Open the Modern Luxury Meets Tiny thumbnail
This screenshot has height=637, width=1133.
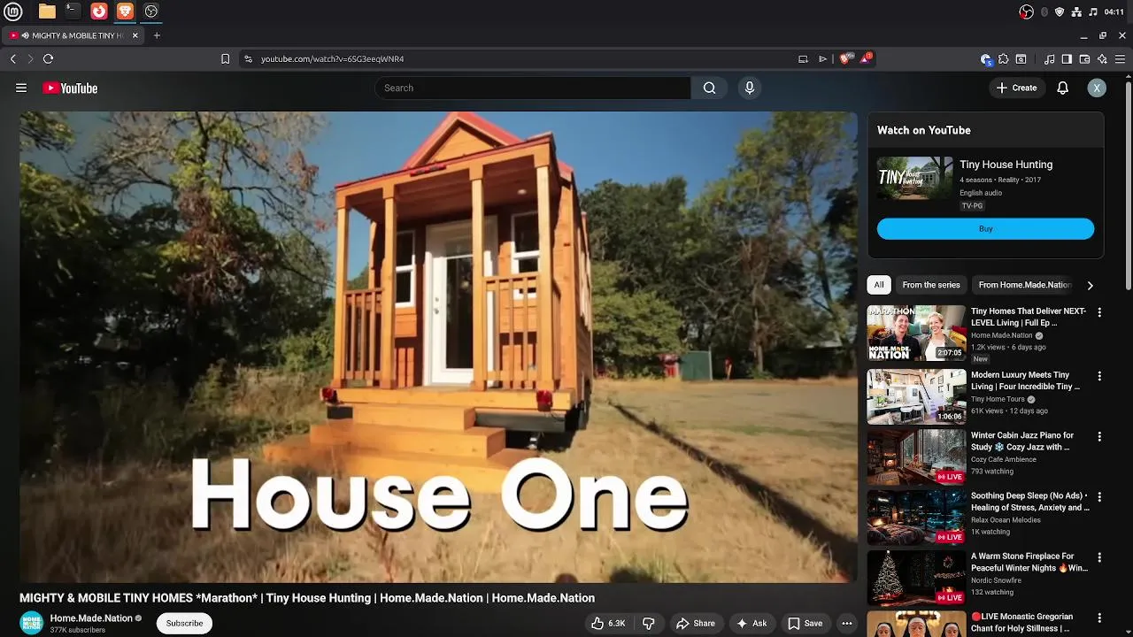(x=916, y=396)
